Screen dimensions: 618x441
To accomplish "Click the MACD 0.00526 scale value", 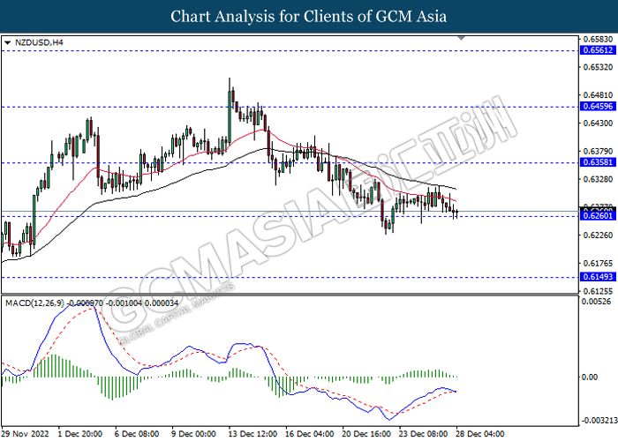I will [x=596, y=302].
